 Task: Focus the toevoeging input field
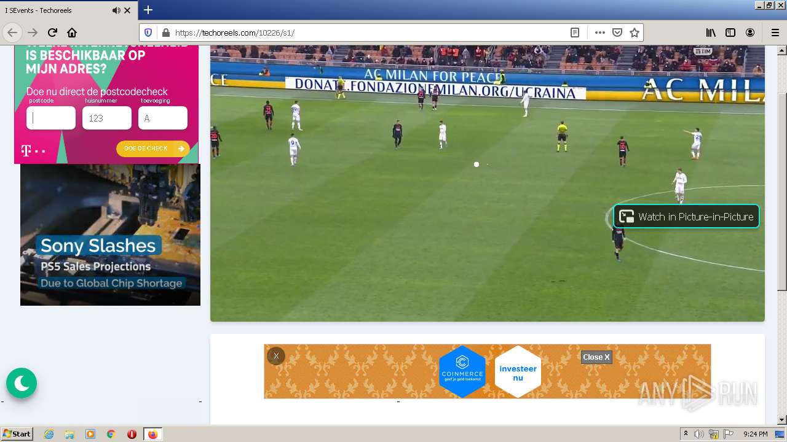(163, 118)
